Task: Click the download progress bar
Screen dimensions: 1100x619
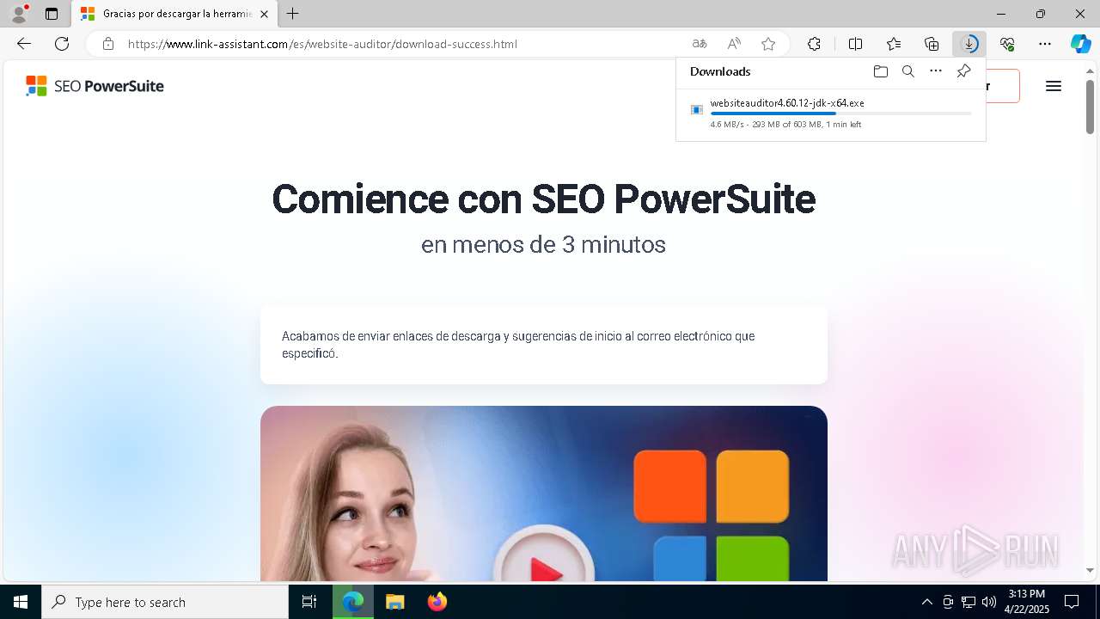Action: coord(840,113)
